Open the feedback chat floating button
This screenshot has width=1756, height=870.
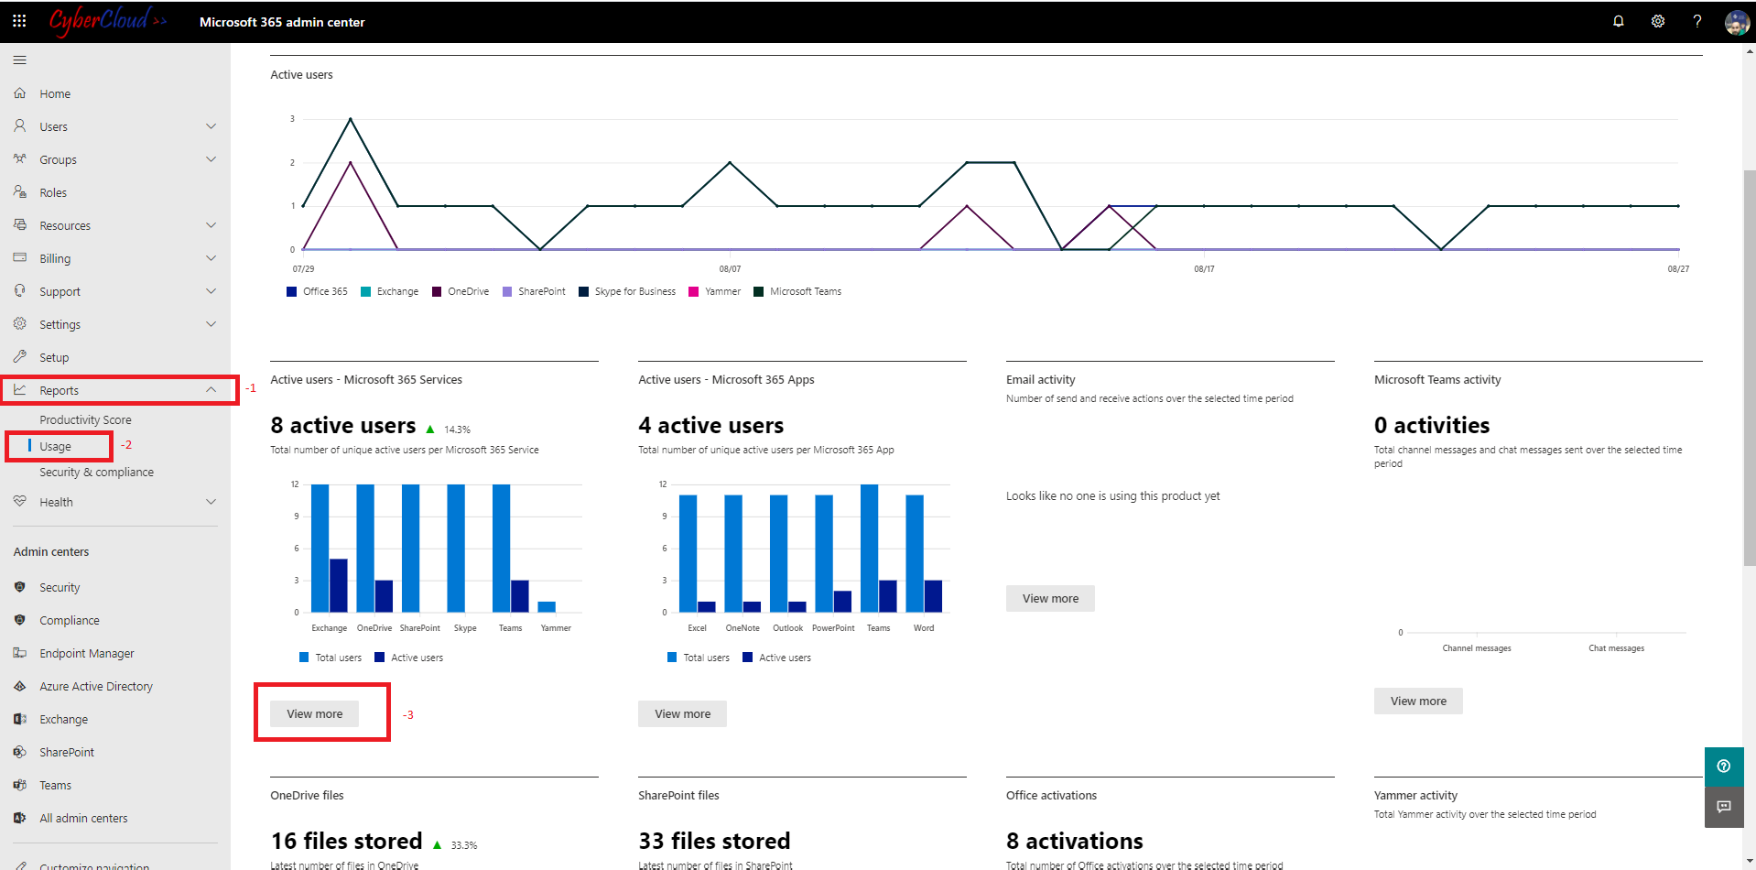click(x=1724, y=807)
